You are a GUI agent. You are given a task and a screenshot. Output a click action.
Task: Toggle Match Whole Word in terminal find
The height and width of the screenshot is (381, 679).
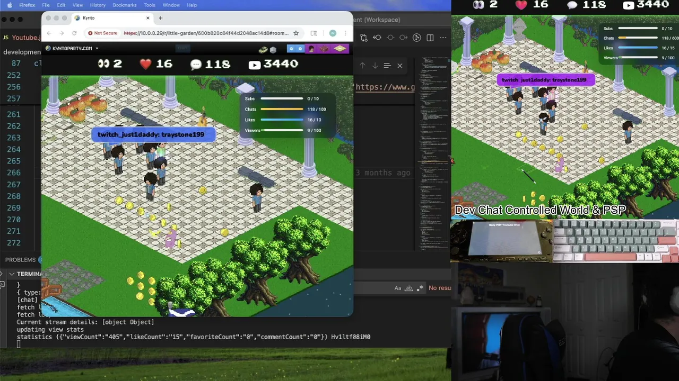coord(409,288)
